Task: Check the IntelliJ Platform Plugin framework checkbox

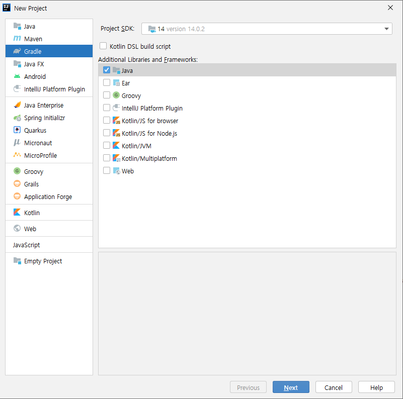Action: click(x=107, y=108)
